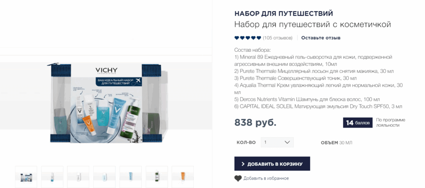The height and width of the screenshot is (188, 425).
Task: Open the 105 отзывов reviews count
Action: point(278,38)
